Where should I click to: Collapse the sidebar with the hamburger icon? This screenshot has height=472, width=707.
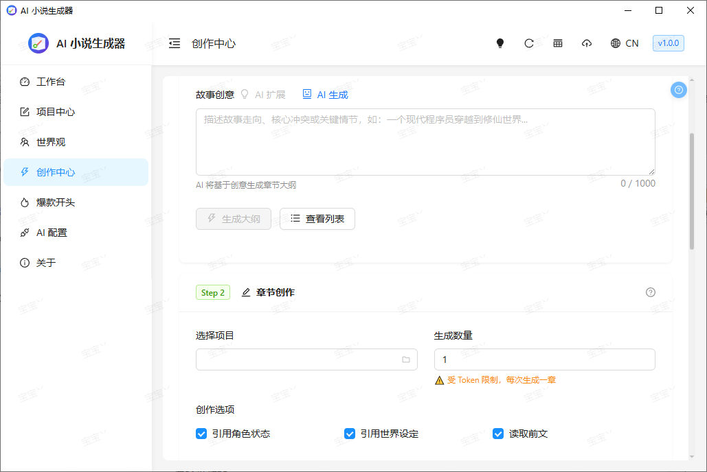click(174, 43)
